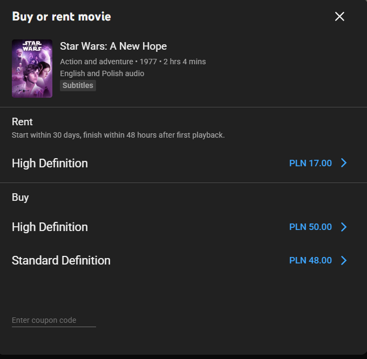
Task: Click the chevron next to PLN 17.00
Action: click(344, 163)
